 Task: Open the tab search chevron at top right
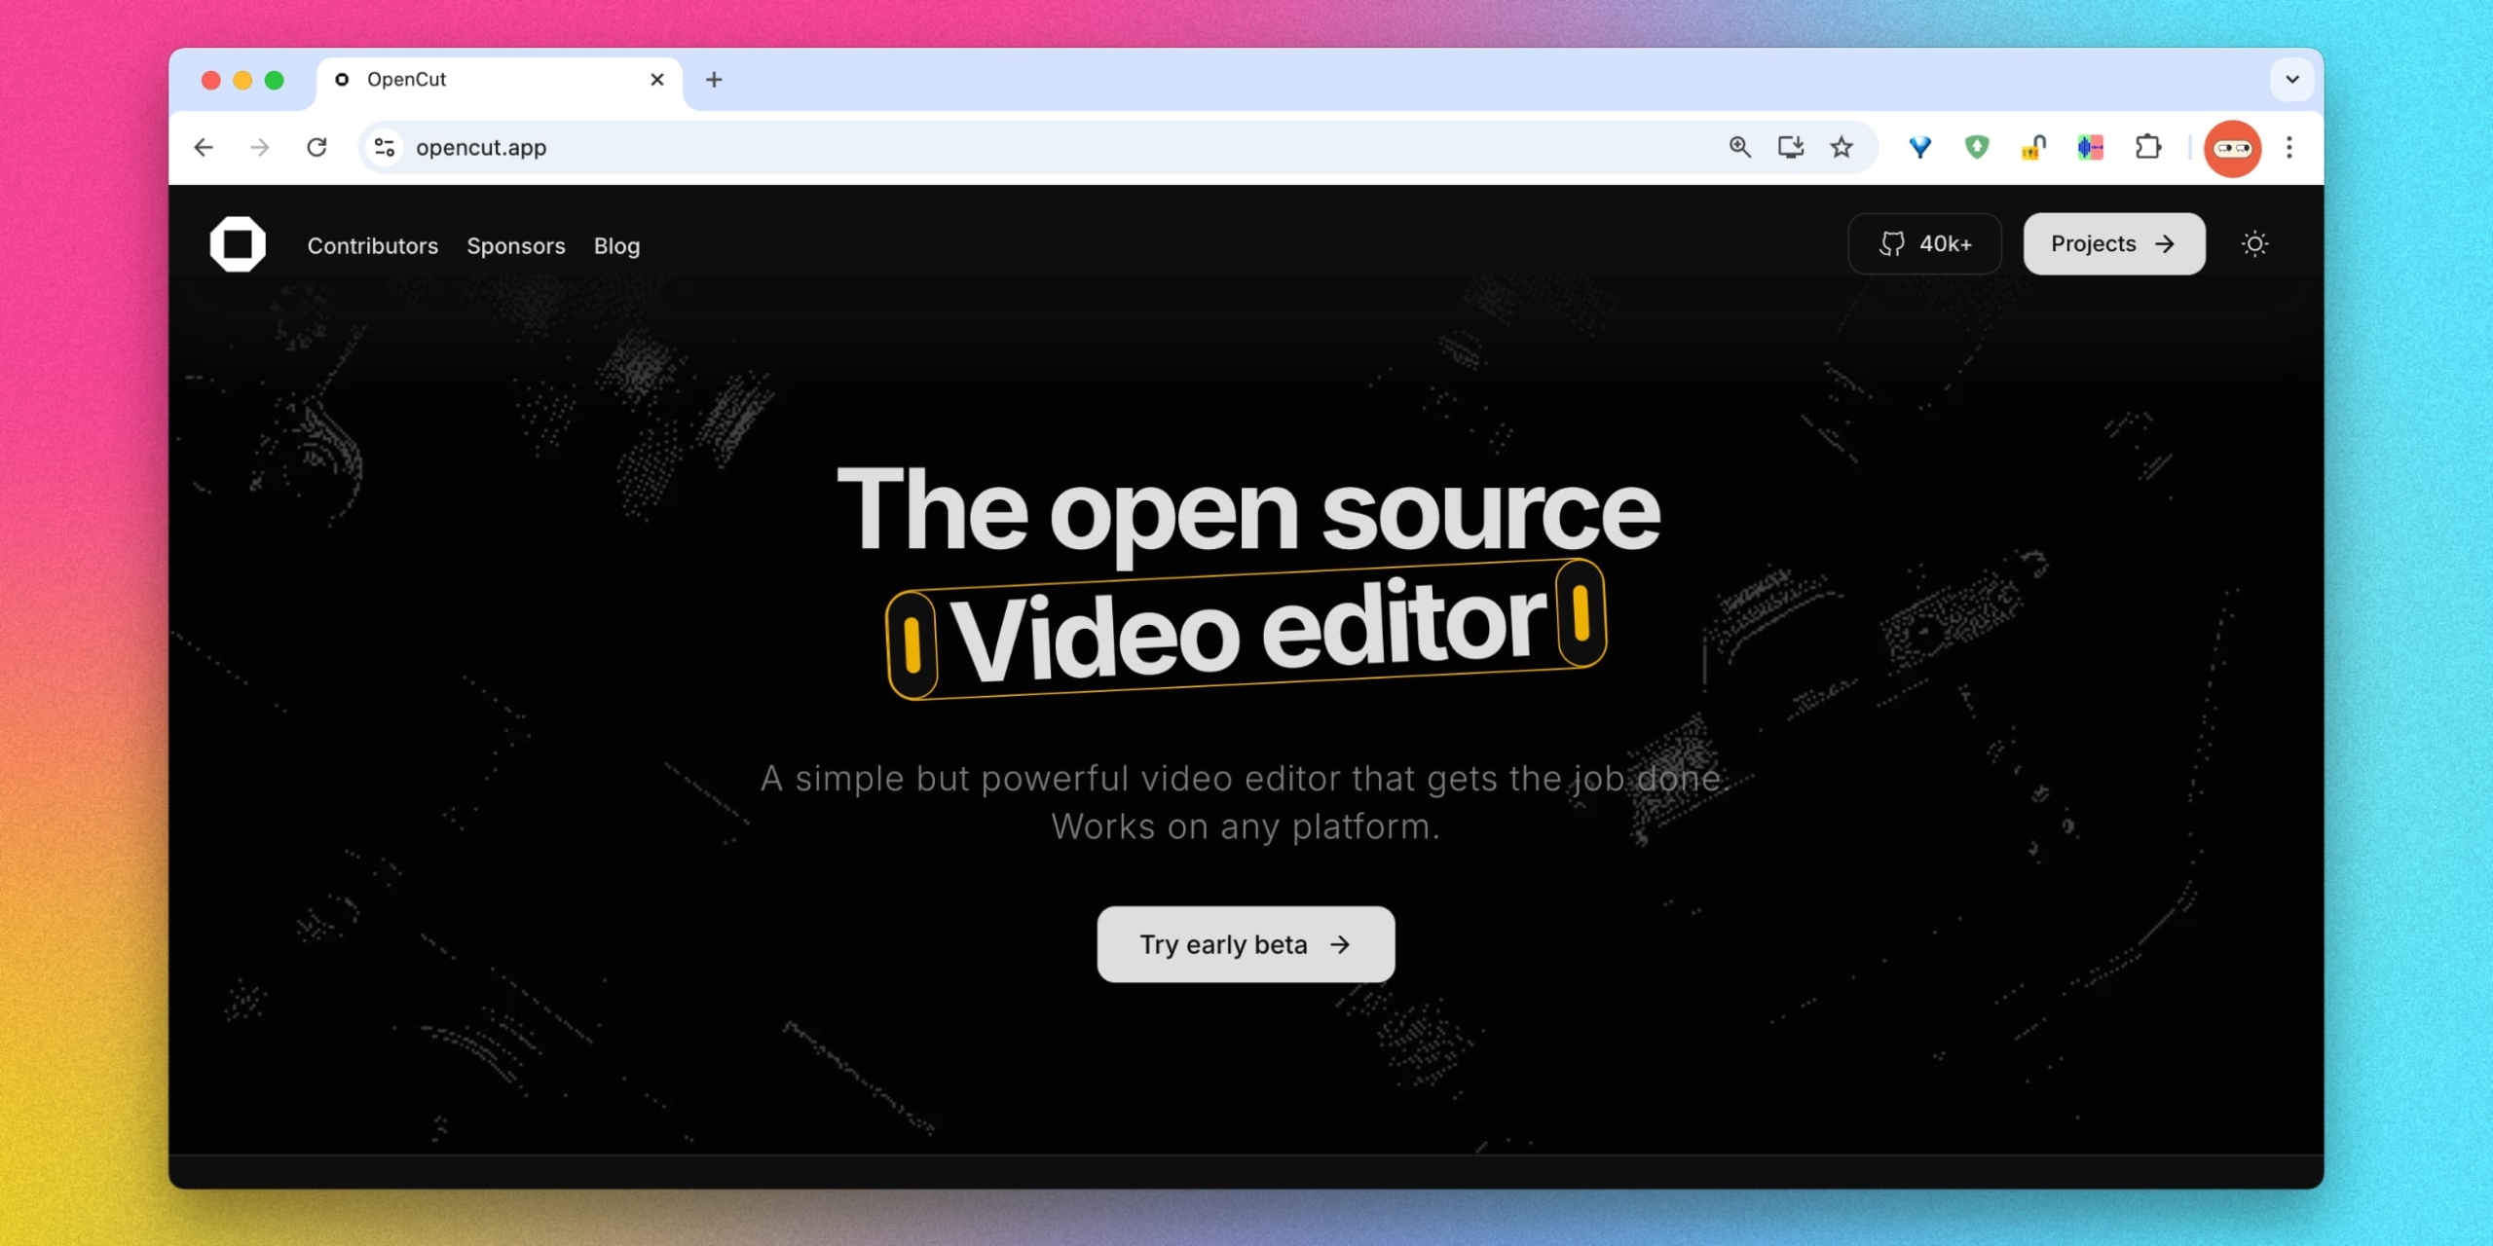2292,80
